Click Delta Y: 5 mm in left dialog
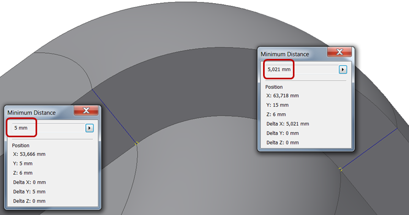409x215 pixels. coord(29,192)
